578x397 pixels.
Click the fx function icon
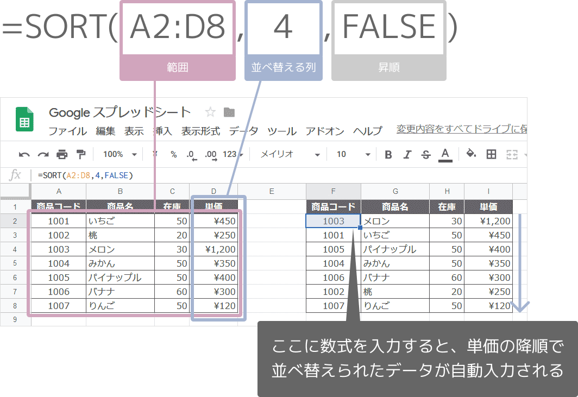pos(15,175)
